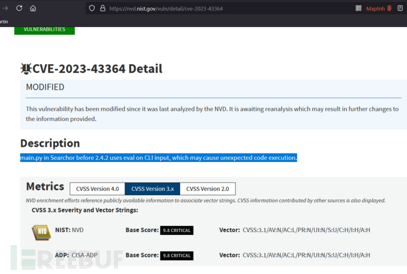
Task: Click the Description heading
Action: pyautogui.click(x=50, y=143)
